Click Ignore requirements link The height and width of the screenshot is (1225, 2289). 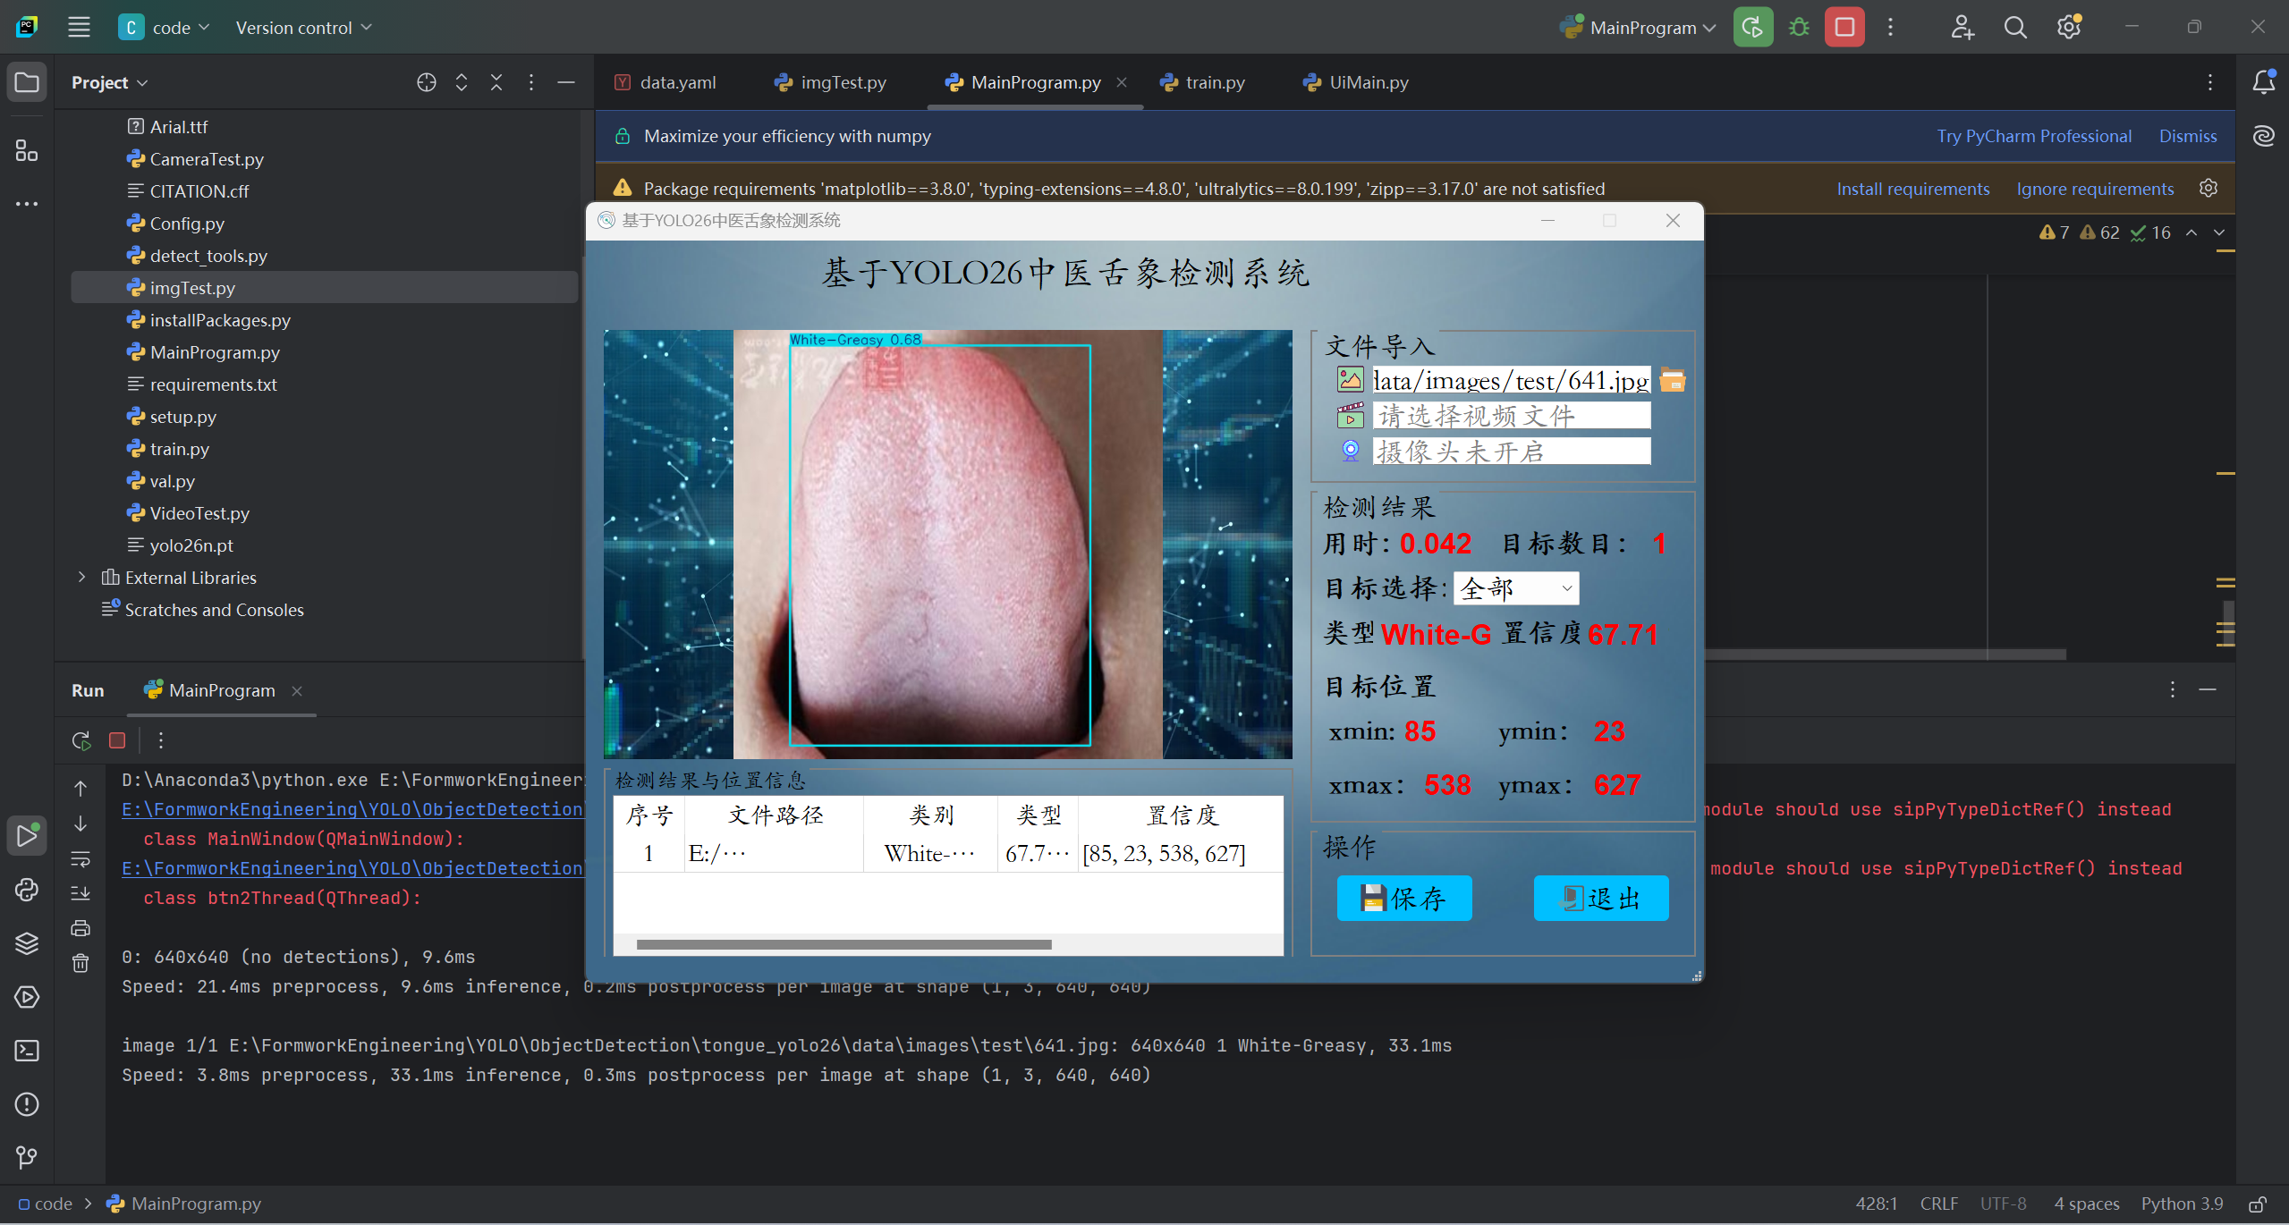(2094, 189)
